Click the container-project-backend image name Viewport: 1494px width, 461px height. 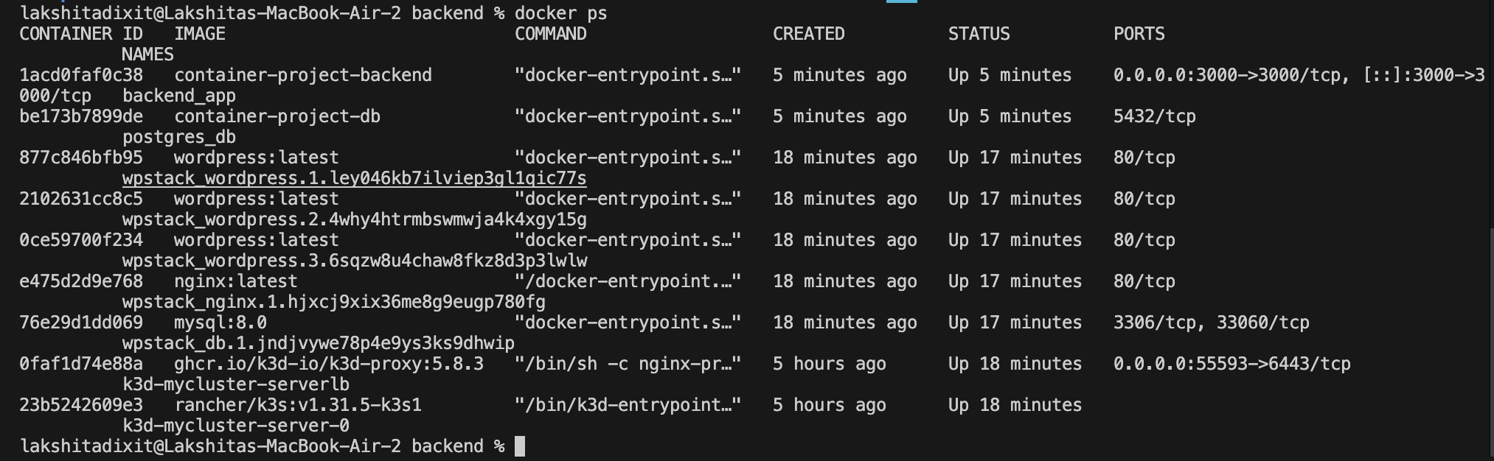[303, 75]
